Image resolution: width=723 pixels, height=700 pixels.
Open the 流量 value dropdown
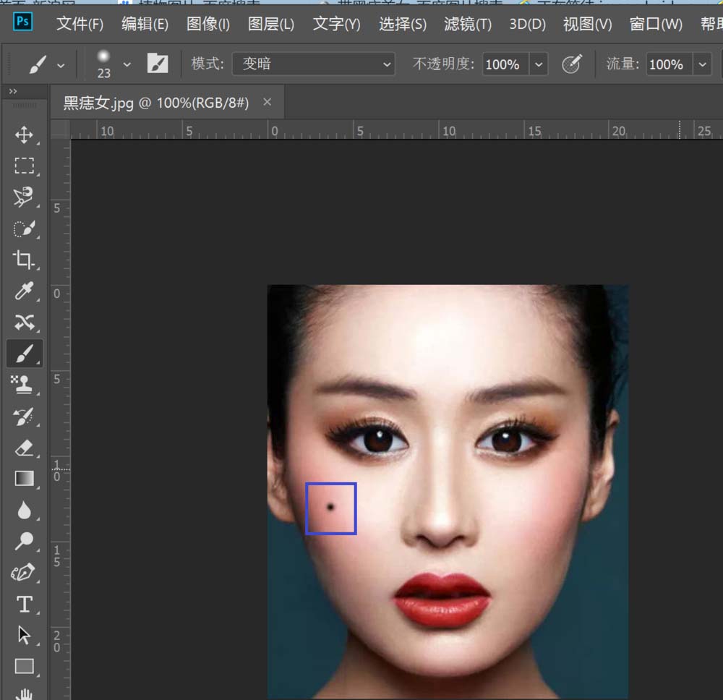[x=702, y=64]
